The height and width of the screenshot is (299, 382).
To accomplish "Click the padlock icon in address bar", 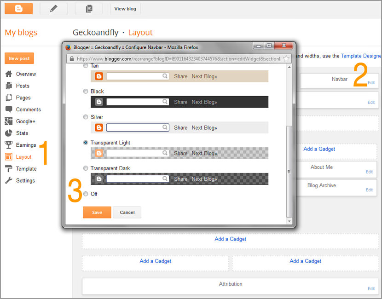I will click(72, 59).
